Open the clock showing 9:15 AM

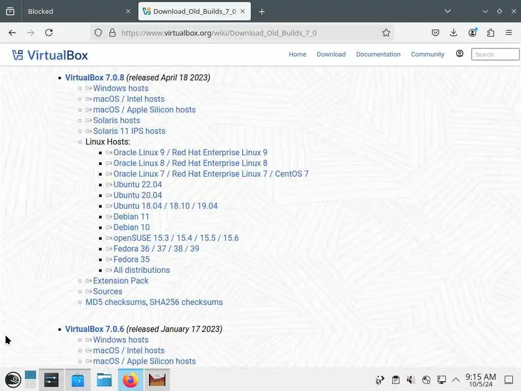pos(480,380)
